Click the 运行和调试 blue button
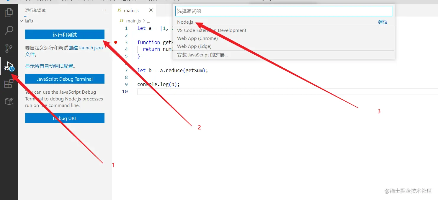Image resolution: width=438 pixels, height=200 pixels. (x=65, y=35)
